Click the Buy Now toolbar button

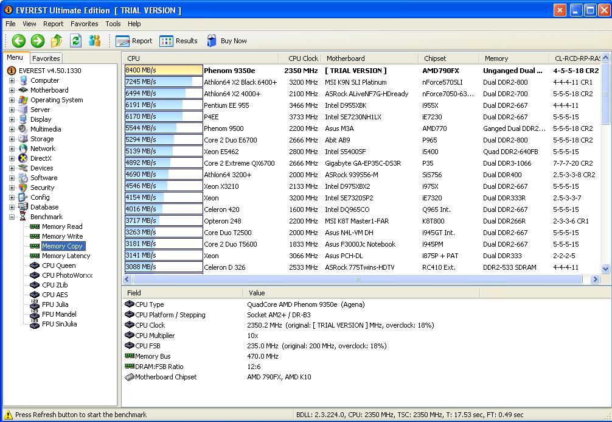[227, 41]
